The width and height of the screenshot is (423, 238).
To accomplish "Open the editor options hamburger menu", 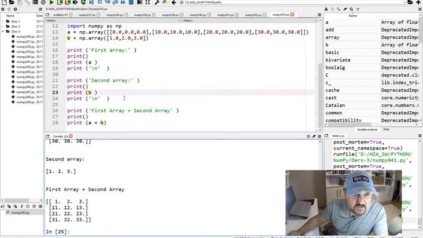I will (x=319, y=15).
